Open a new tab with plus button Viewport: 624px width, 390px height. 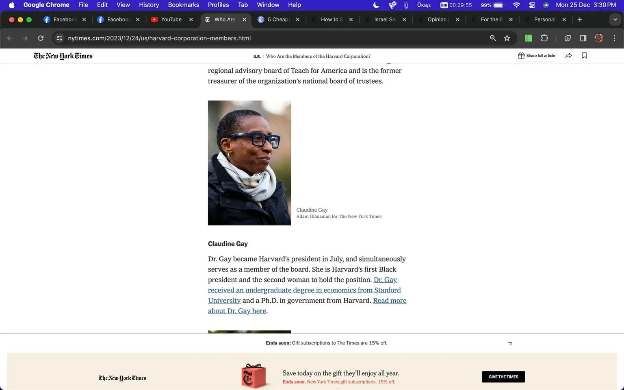coord(580,19)
